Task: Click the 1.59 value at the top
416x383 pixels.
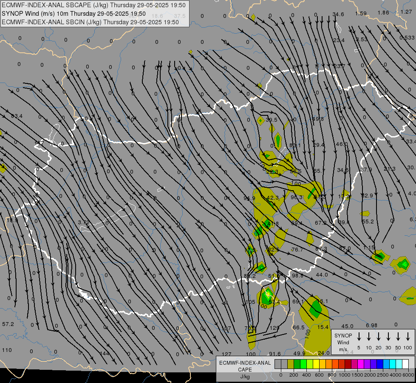Action: click(361, 13)
